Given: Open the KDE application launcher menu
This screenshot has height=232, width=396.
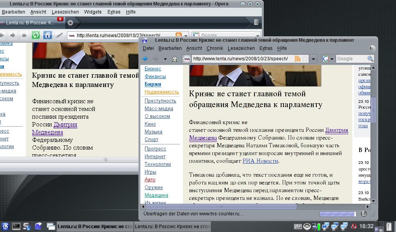Looking at the screenshot, I should (5, 227).
